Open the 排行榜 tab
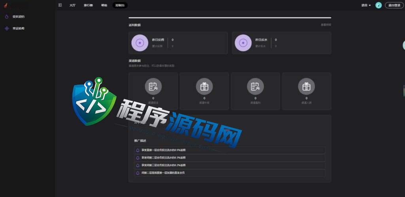The width and height of the screenshot is (405, 197). tap(88, 5)
